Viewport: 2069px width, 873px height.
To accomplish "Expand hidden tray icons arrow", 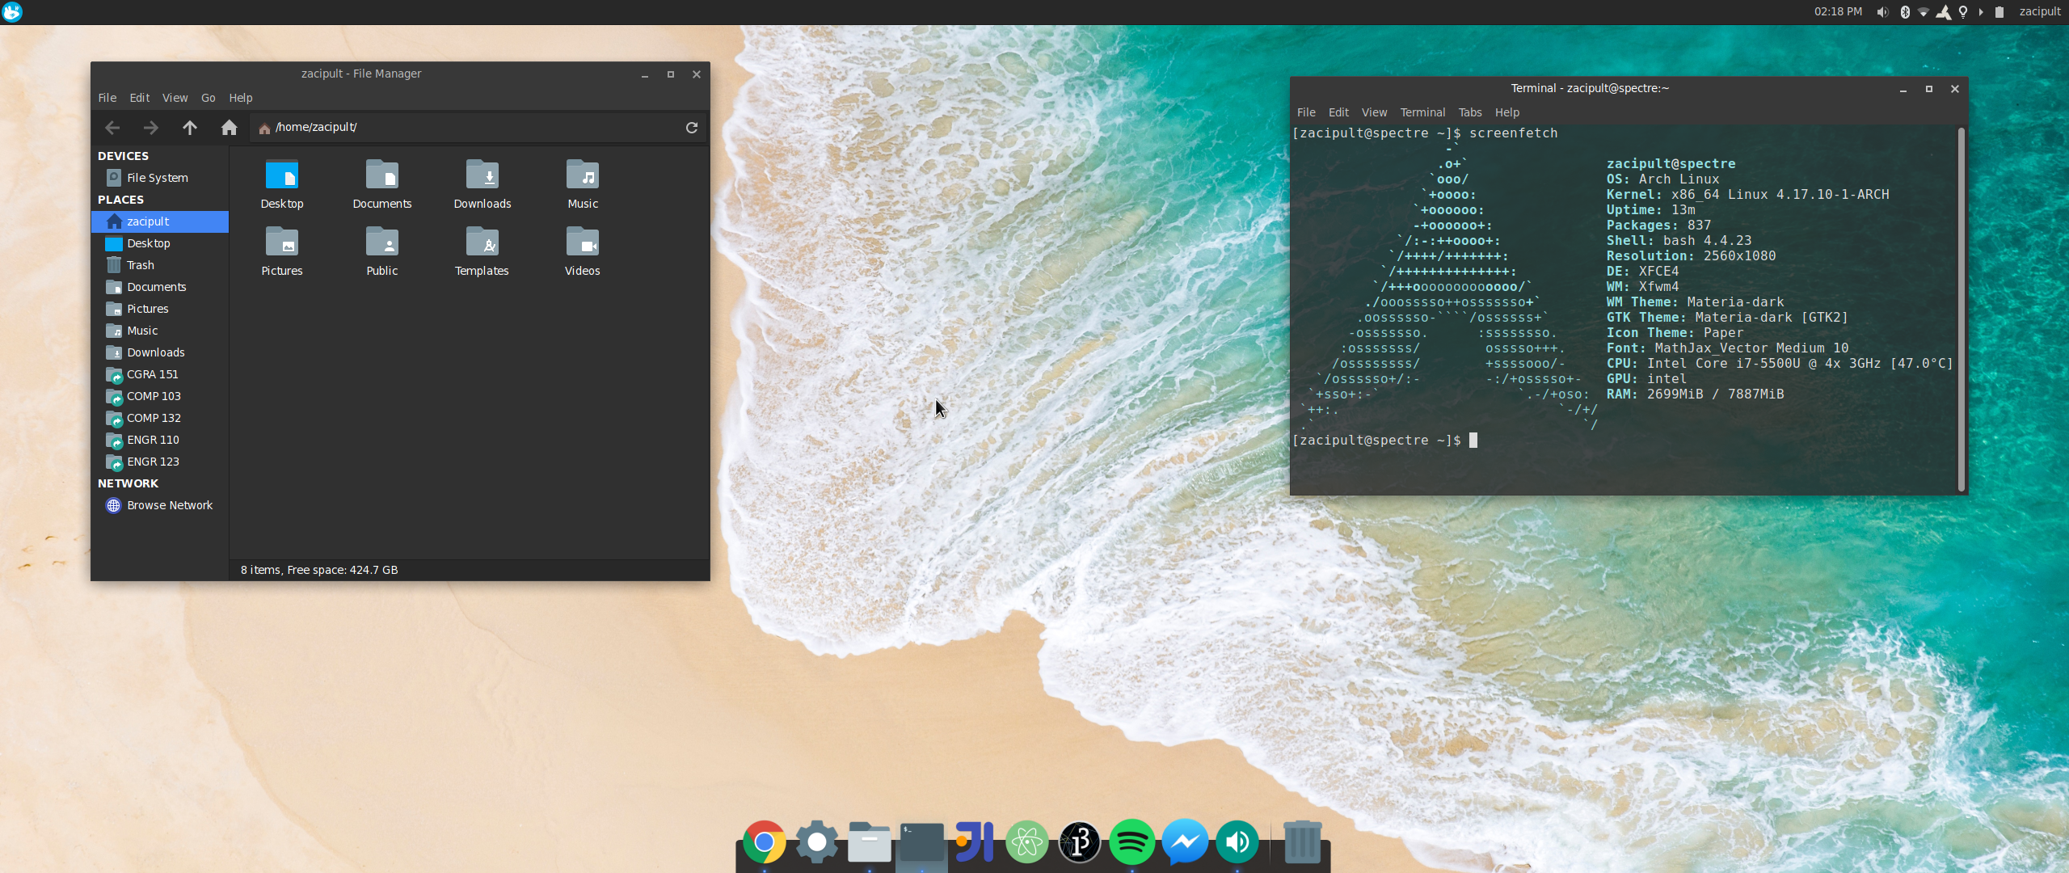I will coord(1981,12).
